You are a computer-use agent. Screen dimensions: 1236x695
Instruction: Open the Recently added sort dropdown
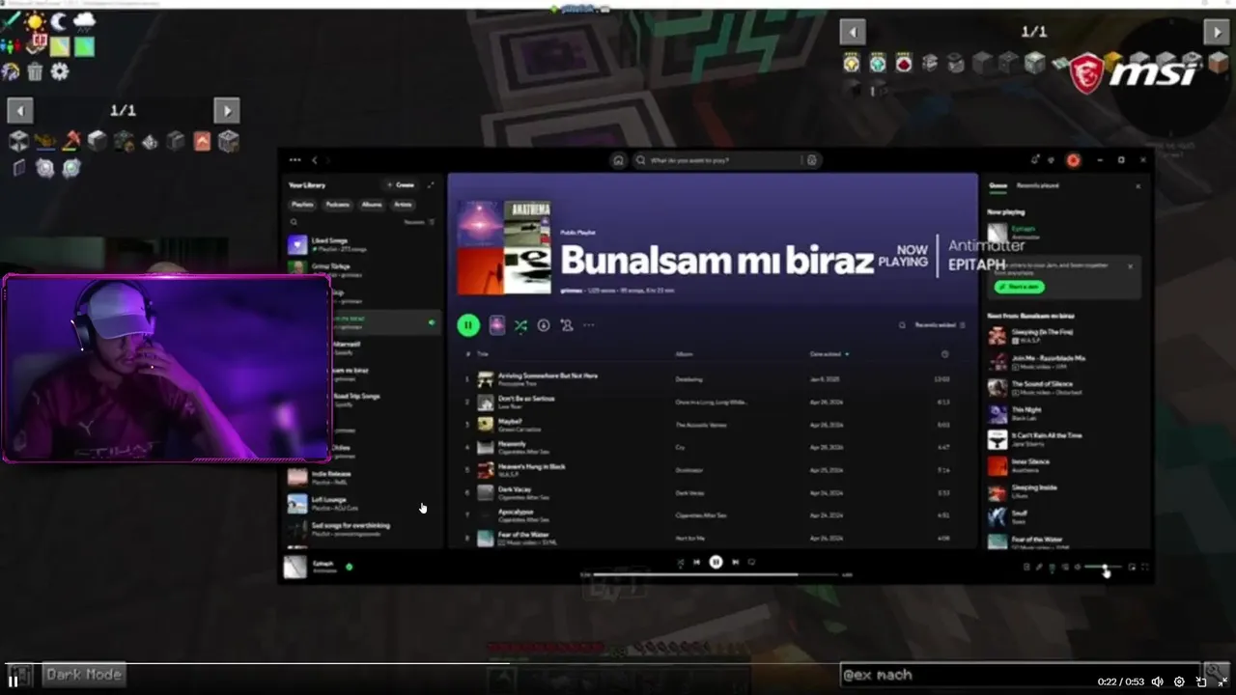click(x=940, y=325)
